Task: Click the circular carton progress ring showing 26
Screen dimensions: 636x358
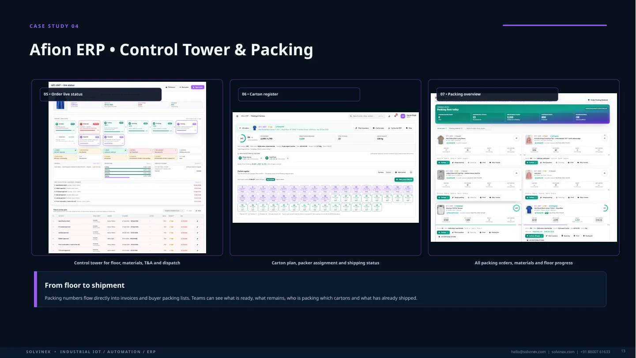Action: (x=242, y=138)
